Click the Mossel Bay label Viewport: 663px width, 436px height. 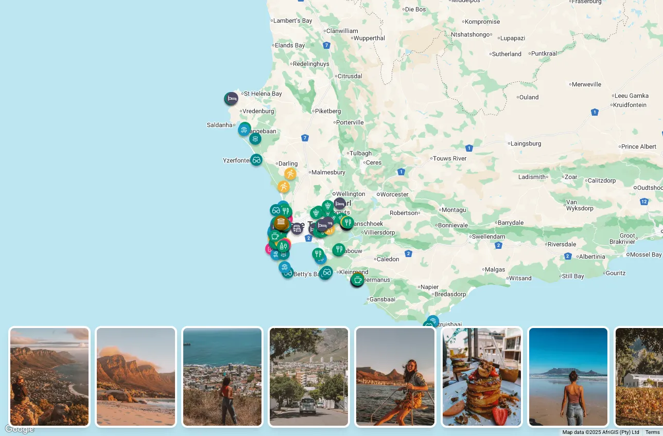645,255
